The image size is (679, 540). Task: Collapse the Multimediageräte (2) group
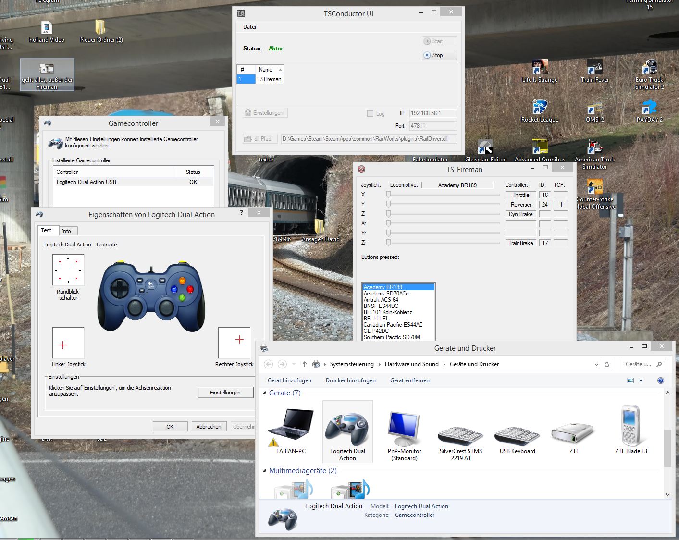pyautogui.click(x=265, y=471)
